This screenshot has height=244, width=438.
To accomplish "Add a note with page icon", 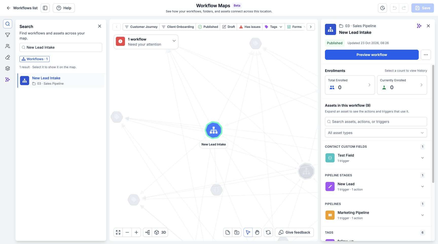I will (228, 232).
